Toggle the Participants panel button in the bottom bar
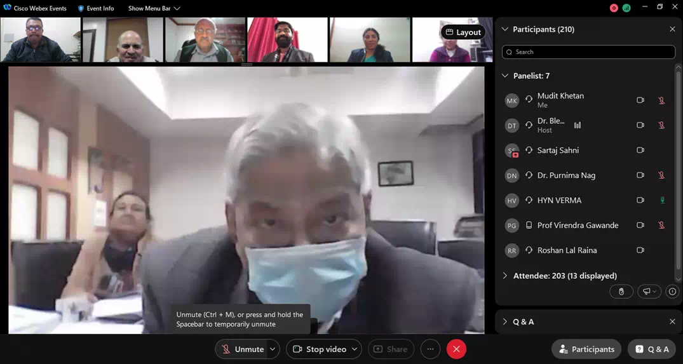Image resolution: width=683 pixels, height=364 pixels. (x=586, y=349)
